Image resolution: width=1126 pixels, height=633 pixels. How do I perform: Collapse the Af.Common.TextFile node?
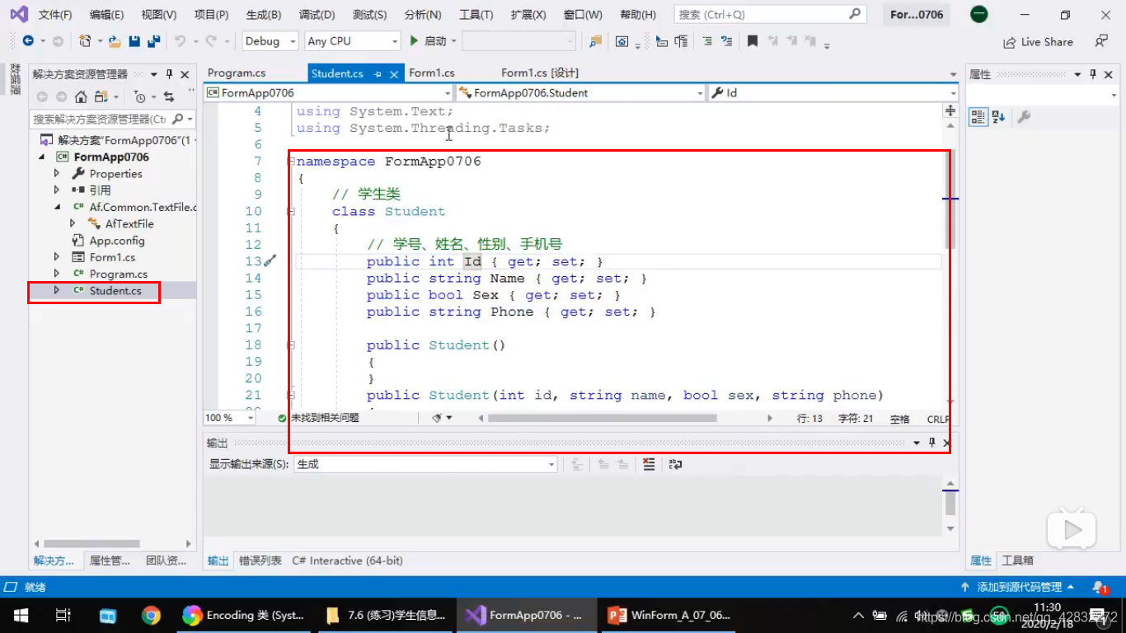[x=57, y=207]
